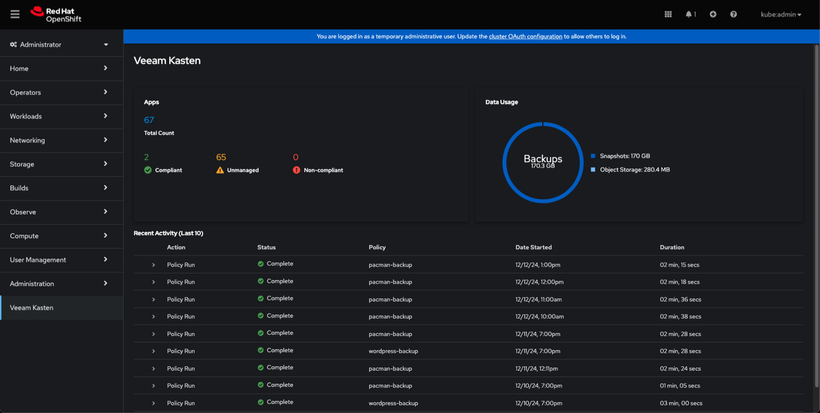Click the Recent Activity (Last 10) heading

coord(168,233)
